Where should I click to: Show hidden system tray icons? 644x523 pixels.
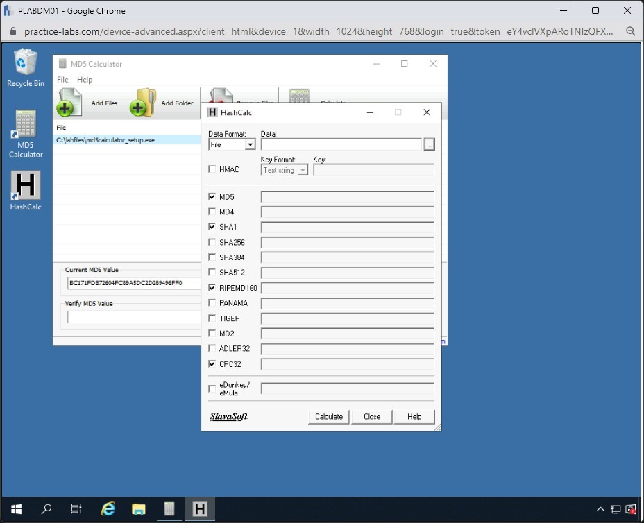[600, 509]
